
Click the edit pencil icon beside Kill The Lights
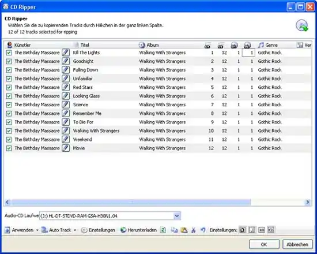(x=66, y=53)
